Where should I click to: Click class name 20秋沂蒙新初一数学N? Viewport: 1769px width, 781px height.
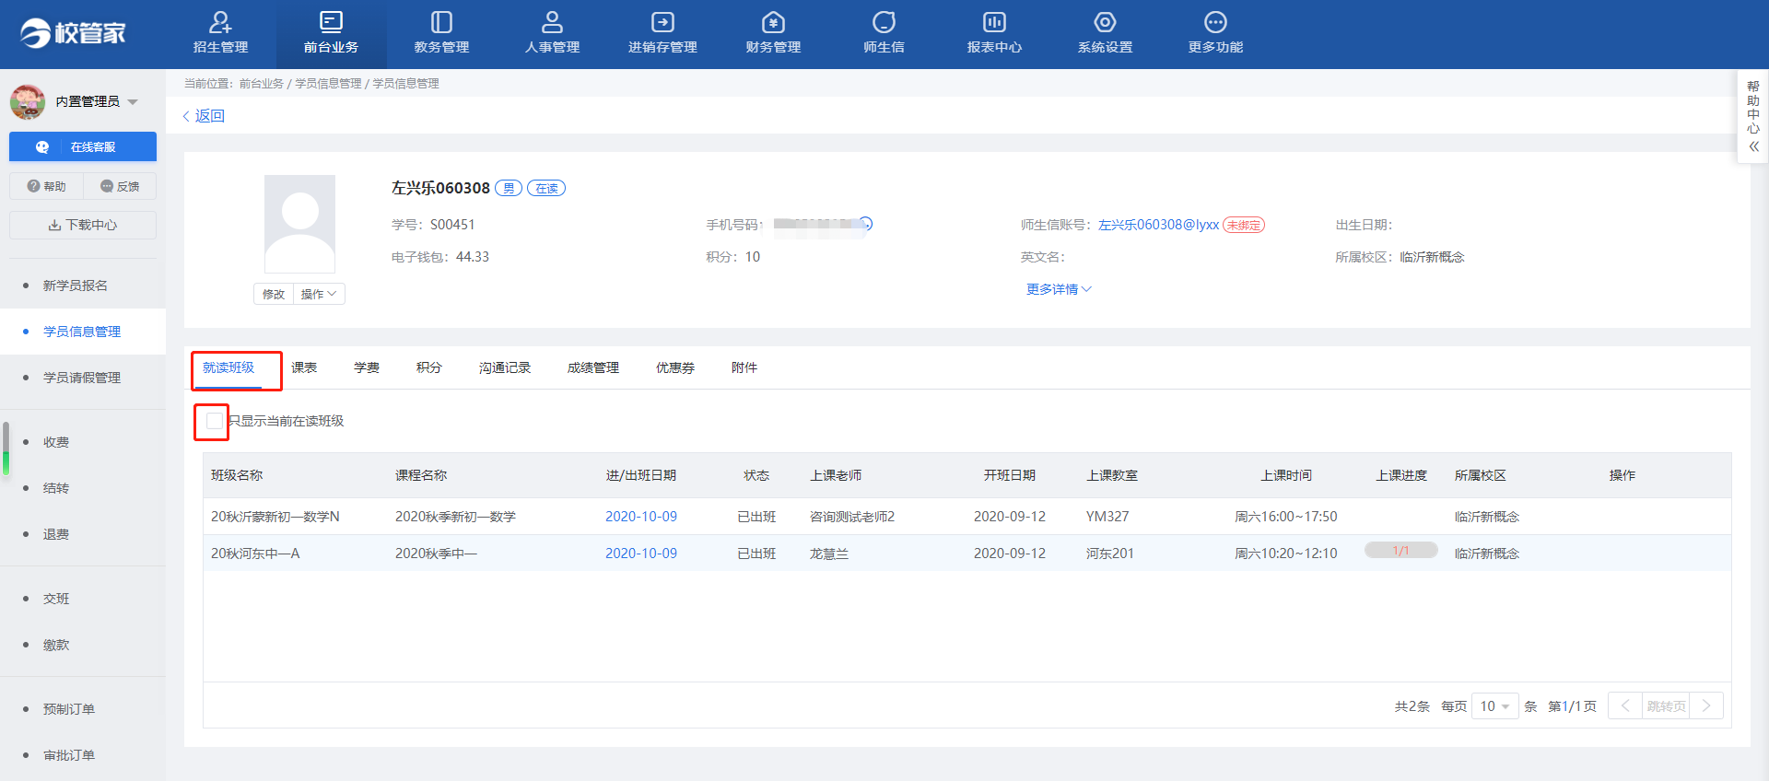pyautogui.click(x=275, y=517)
